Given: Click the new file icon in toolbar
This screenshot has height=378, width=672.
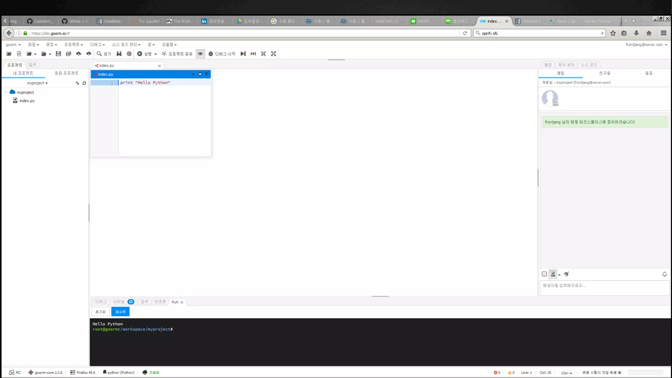Looking at the screenshot, I should click(x=19, y=54).
